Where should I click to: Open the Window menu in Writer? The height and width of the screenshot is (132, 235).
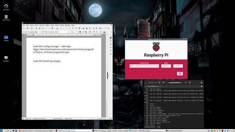68,25
